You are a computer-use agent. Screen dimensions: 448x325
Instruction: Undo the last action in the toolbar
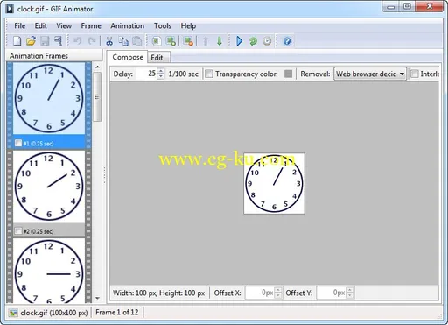[x=78, y=41]
